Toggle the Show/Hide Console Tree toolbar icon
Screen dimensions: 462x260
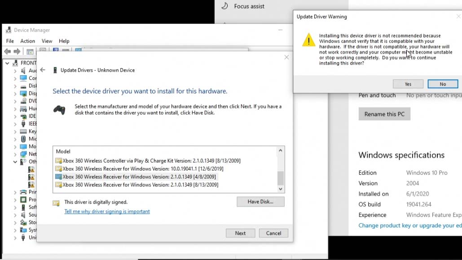click(x=30, y=52)
